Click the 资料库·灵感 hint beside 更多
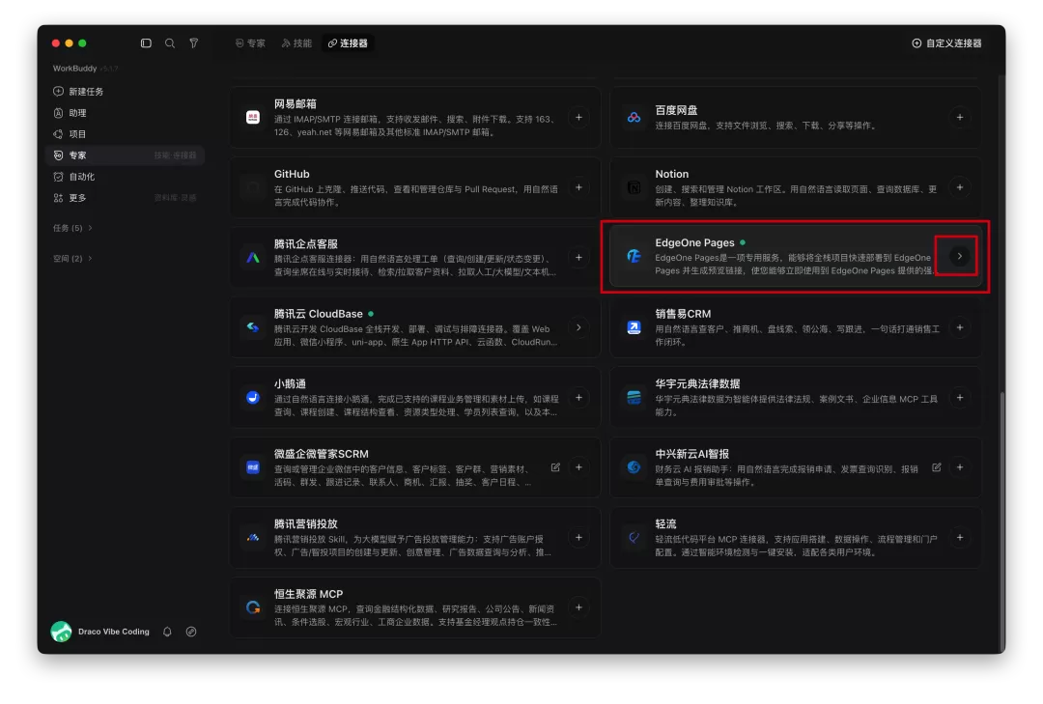1043x704 pixels. point(175,198)
